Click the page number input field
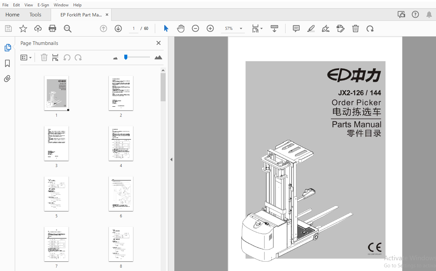 tap(133, 29)
